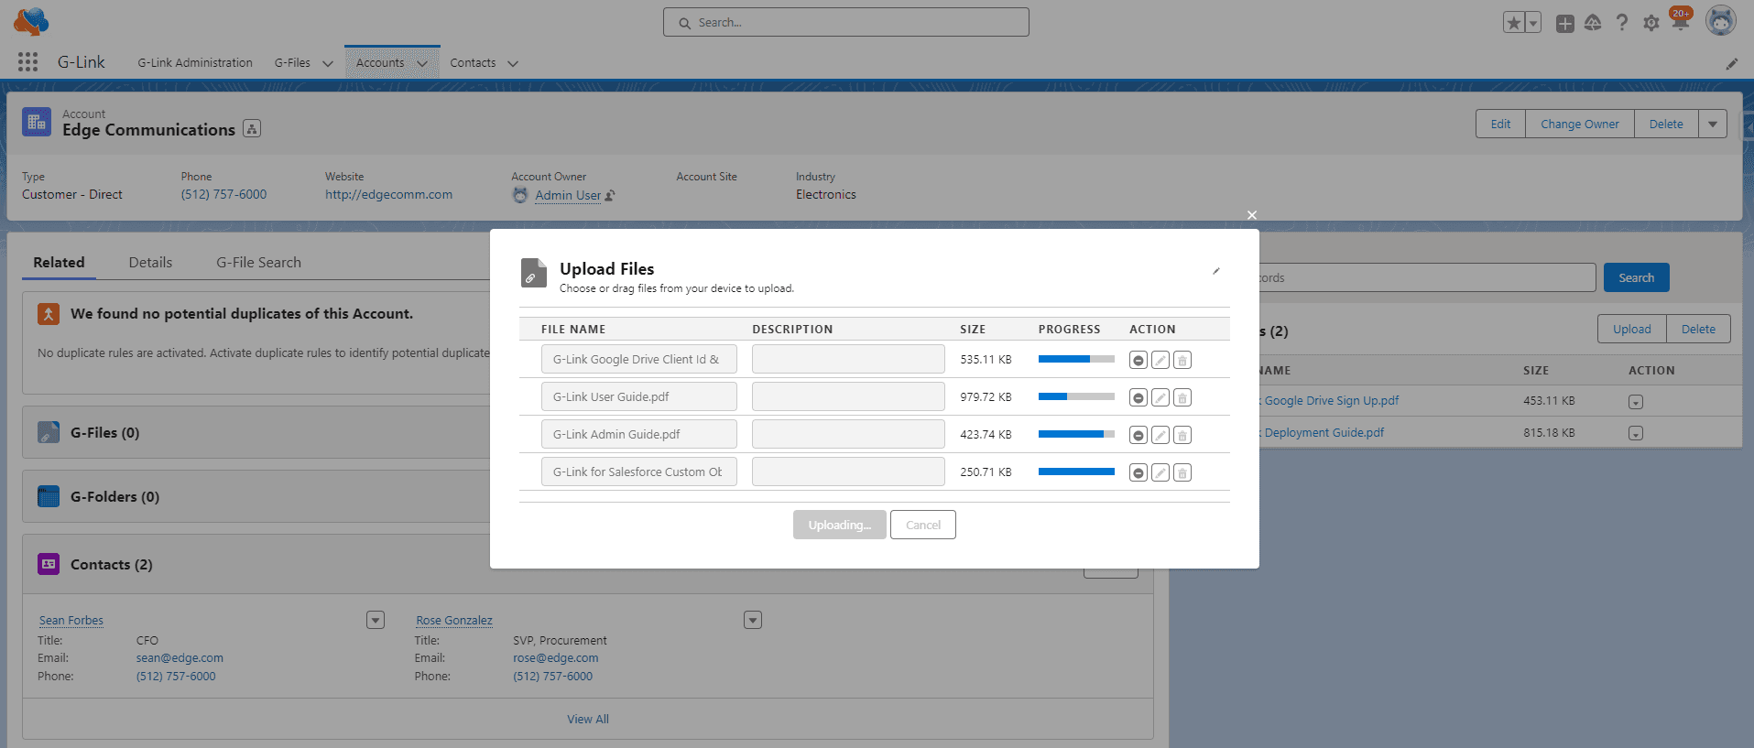Image resolution: width=1754 pixels, height=748 pixels.
Task: Click Upload button in files panel
Action: (x=1632, y=330)
